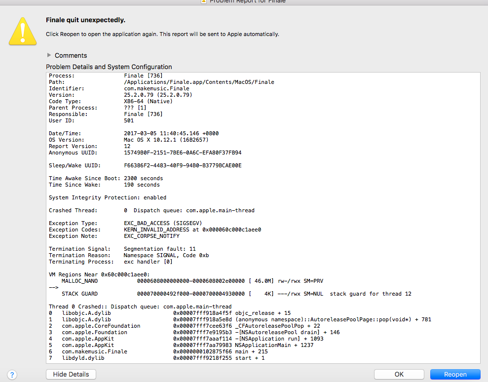Click the 'Problem Details and System Configuration' label

(x=109, y=67)
